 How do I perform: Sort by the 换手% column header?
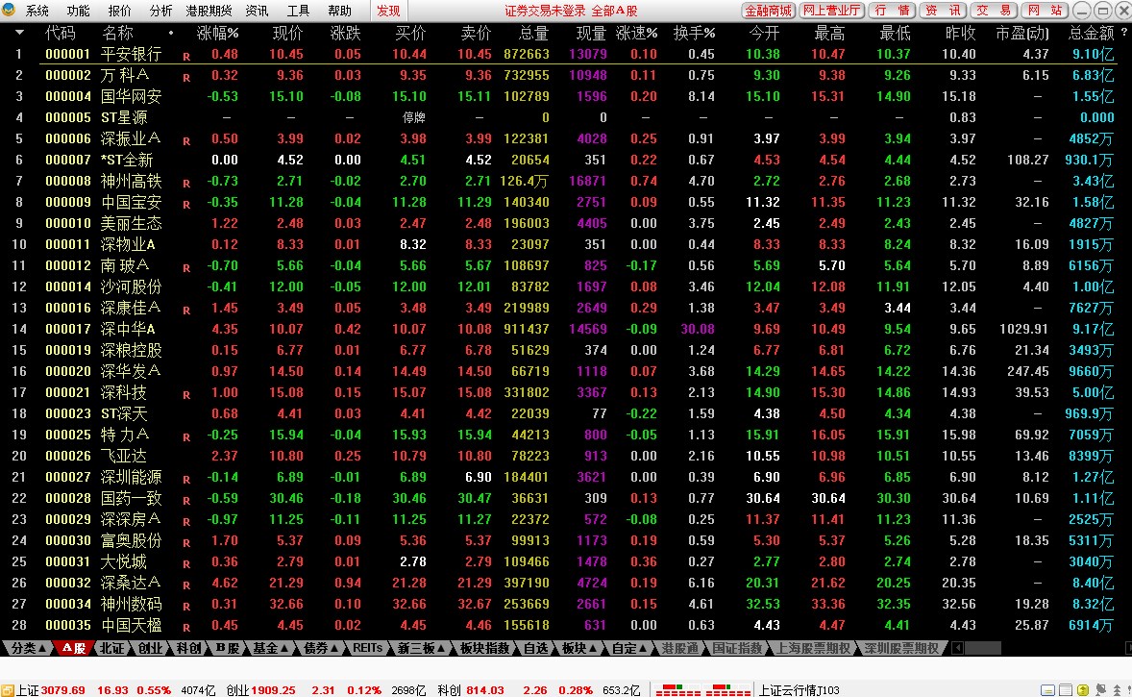[x=694, y=34]
